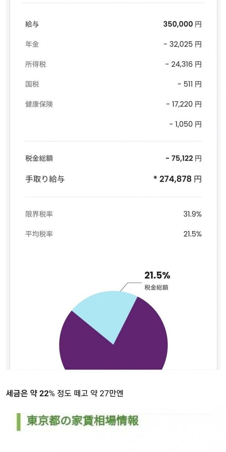Image resolution: width=226 pixels, height=452 pixels.
Task: Click the bold 21.5% pie chart callout
Action: pos(157,275)
